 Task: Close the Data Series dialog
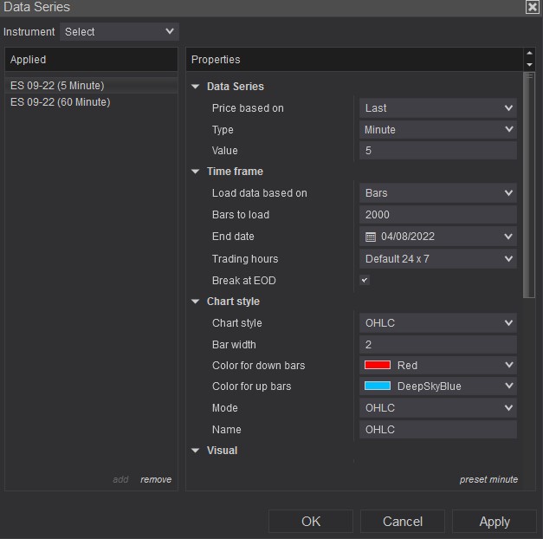click(533, 7)
